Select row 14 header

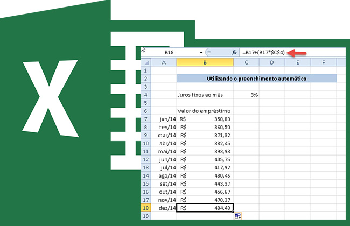point(146,175)
